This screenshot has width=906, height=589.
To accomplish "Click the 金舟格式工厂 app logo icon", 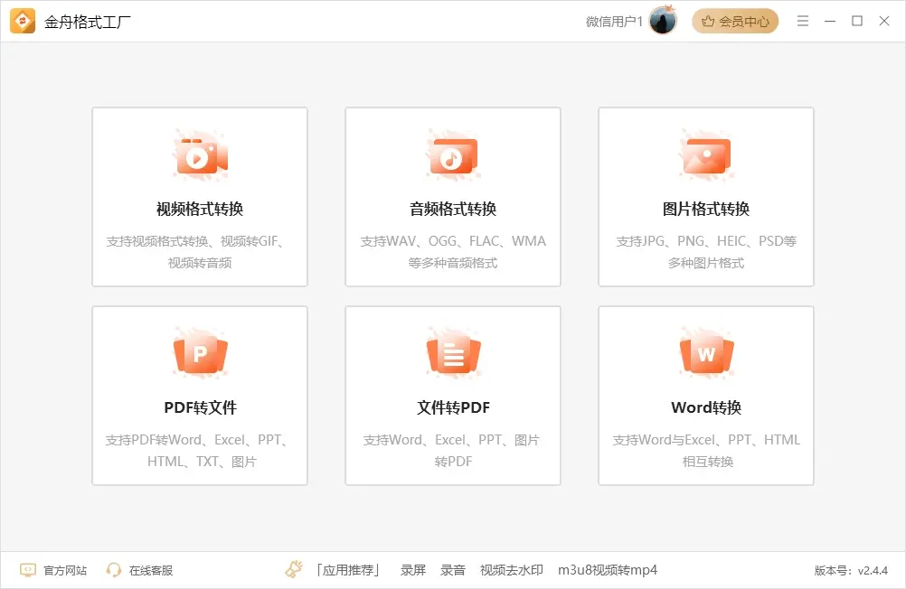I will [23, 22].
